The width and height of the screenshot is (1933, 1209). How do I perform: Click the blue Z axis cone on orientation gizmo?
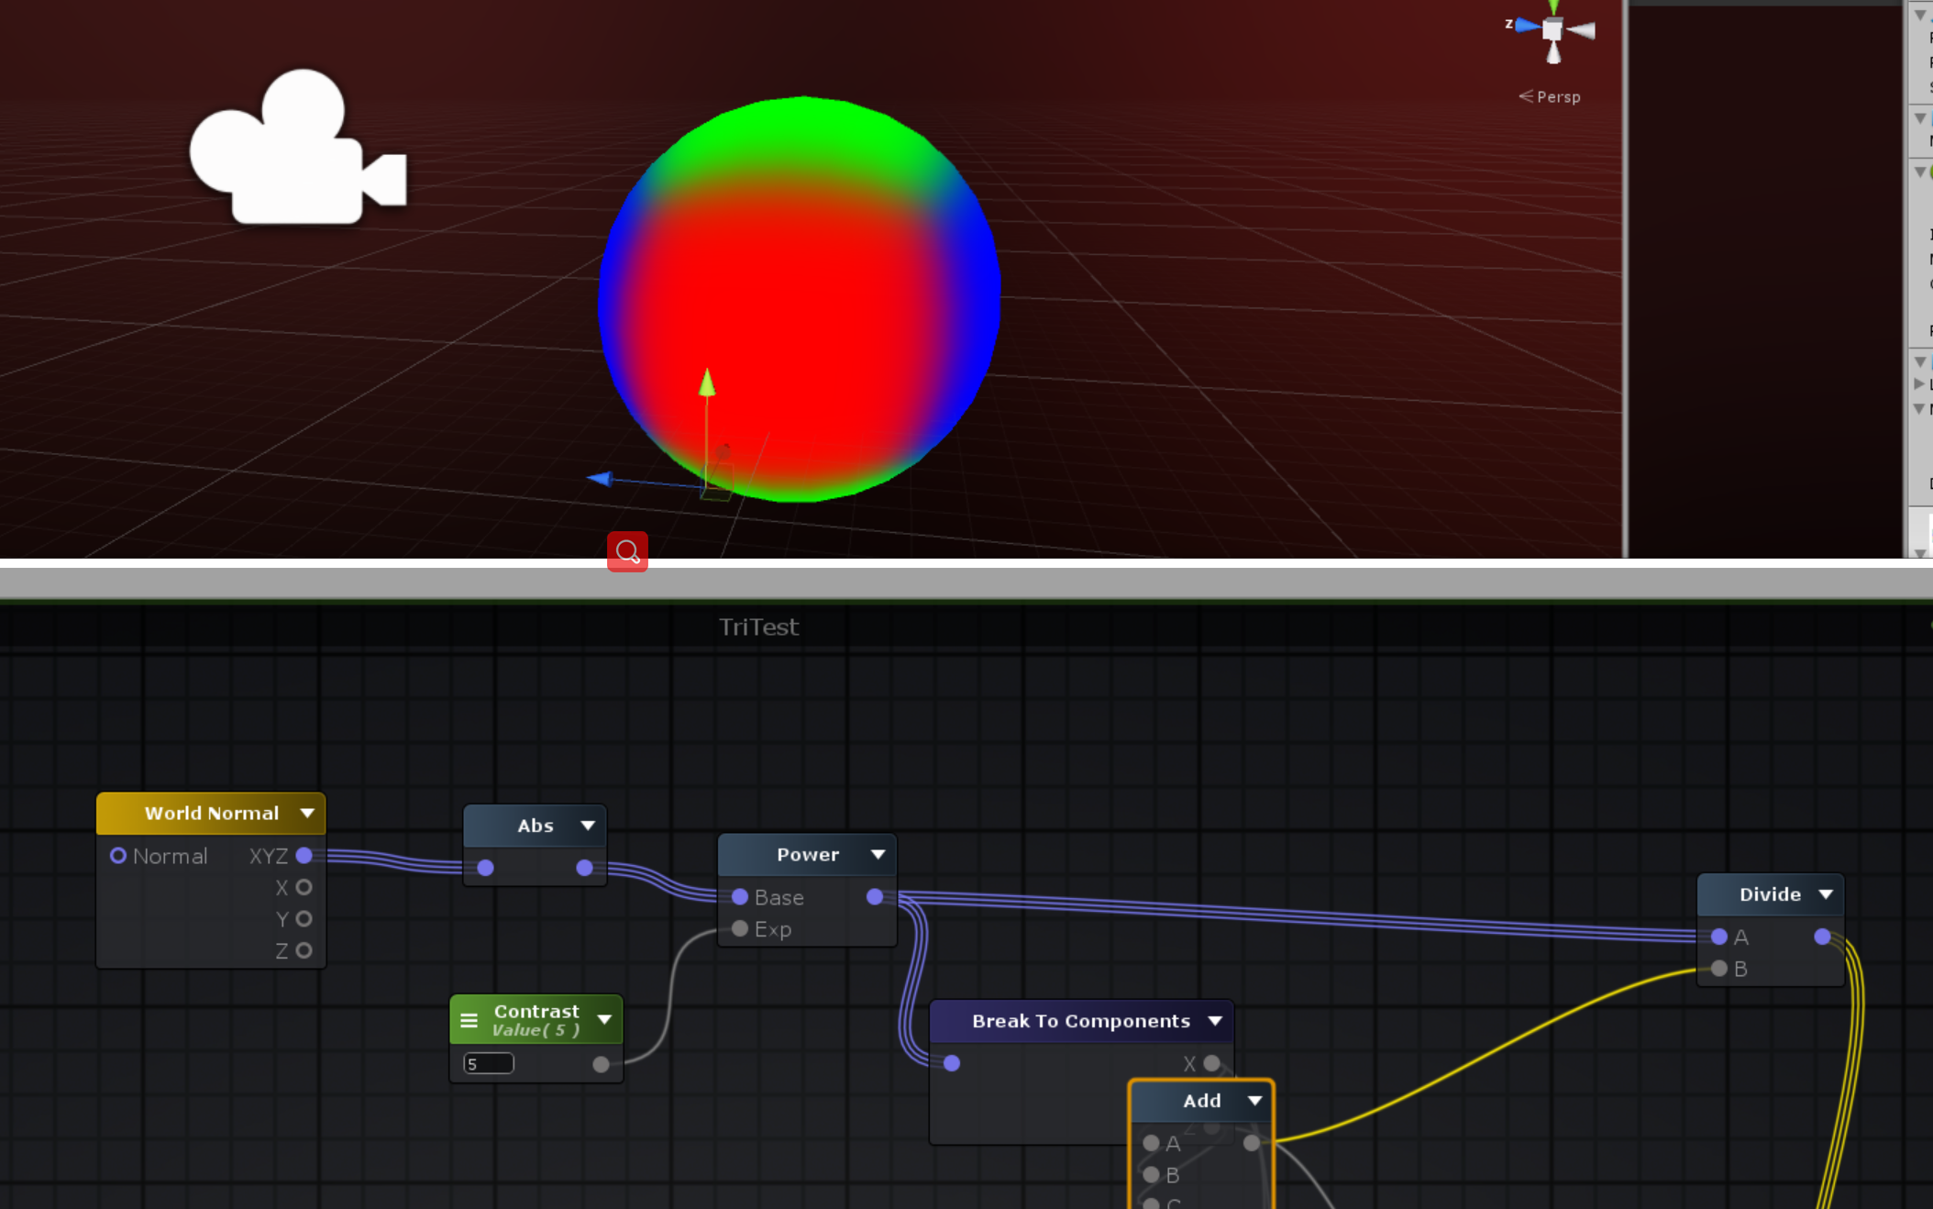point(1526,26)
